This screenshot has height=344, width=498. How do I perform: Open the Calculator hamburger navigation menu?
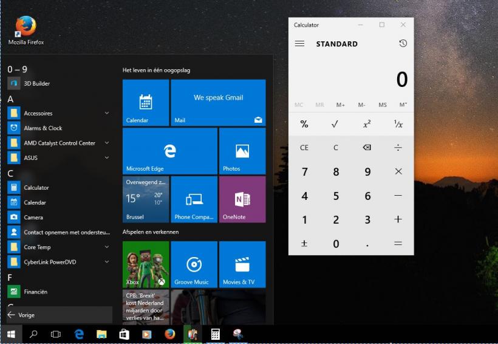click(x=299, y=44)
